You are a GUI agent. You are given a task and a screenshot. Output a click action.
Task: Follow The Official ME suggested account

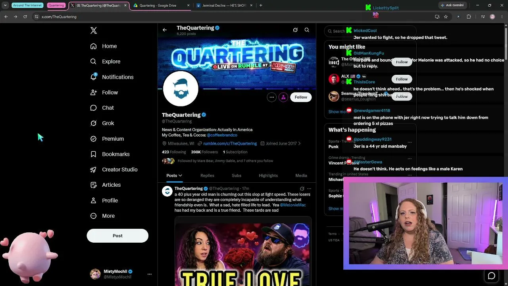[402, 62]
